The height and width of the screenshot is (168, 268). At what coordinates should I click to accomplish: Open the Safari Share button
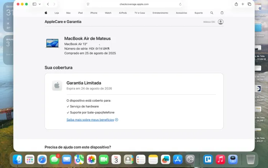[x=236, y=4]
